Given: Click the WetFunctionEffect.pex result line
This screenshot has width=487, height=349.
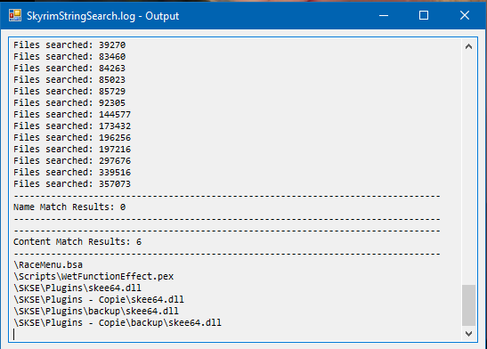Looking at the screenshot, I should [x=93, y=276].
